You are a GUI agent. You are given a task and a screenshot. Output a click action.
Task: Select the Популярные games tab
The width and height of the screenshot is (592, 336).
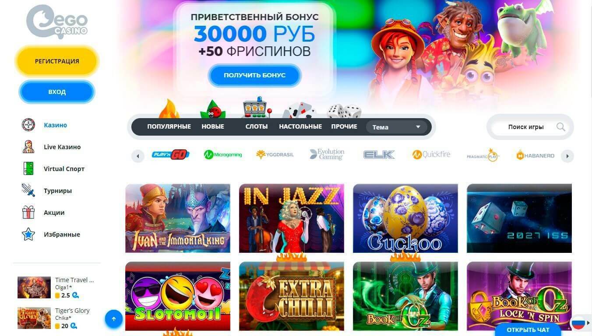point(169,126)
